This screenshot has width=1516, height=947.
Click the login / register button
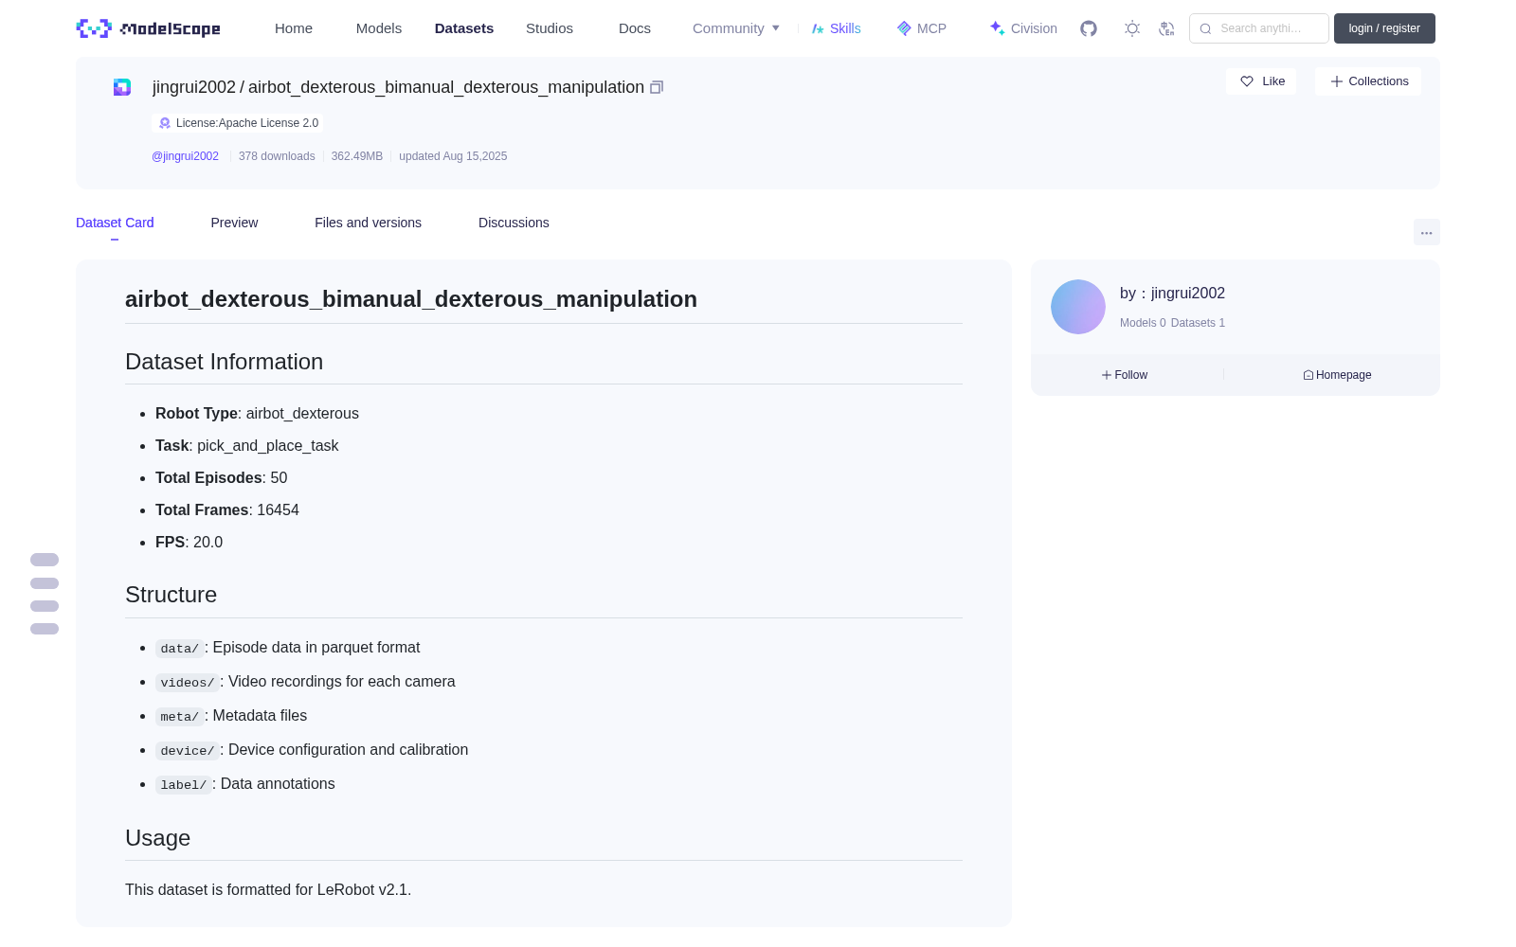pos(1384,28)
